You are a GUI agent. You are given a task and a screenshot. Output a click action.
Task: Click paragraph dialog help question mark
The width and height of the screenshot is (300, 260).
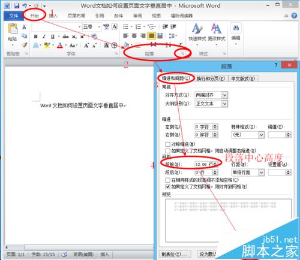(x=276, y=65)
